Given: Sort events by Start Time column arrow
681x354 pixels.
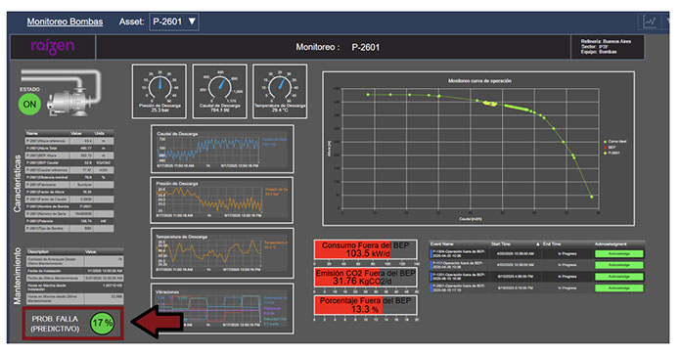Looking at the screenshot, I should [x=538, y=244].
